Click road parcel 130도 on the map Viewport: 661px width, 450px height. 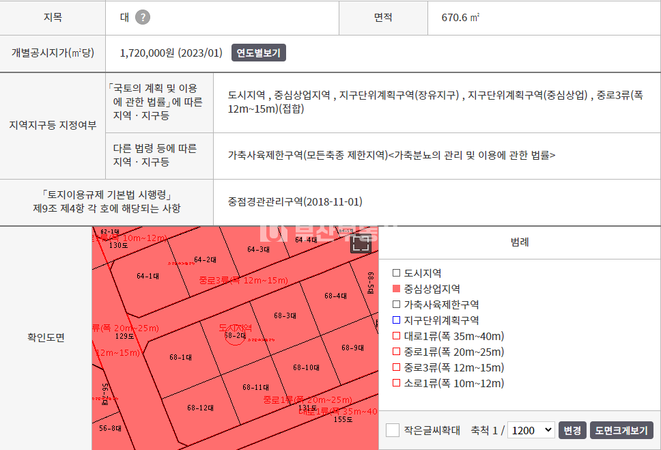click(118, 245)
